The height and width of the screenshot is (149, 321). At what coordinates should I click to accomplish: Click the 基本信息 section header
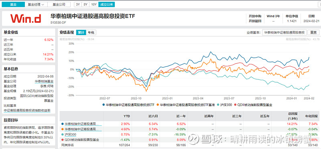11,69
